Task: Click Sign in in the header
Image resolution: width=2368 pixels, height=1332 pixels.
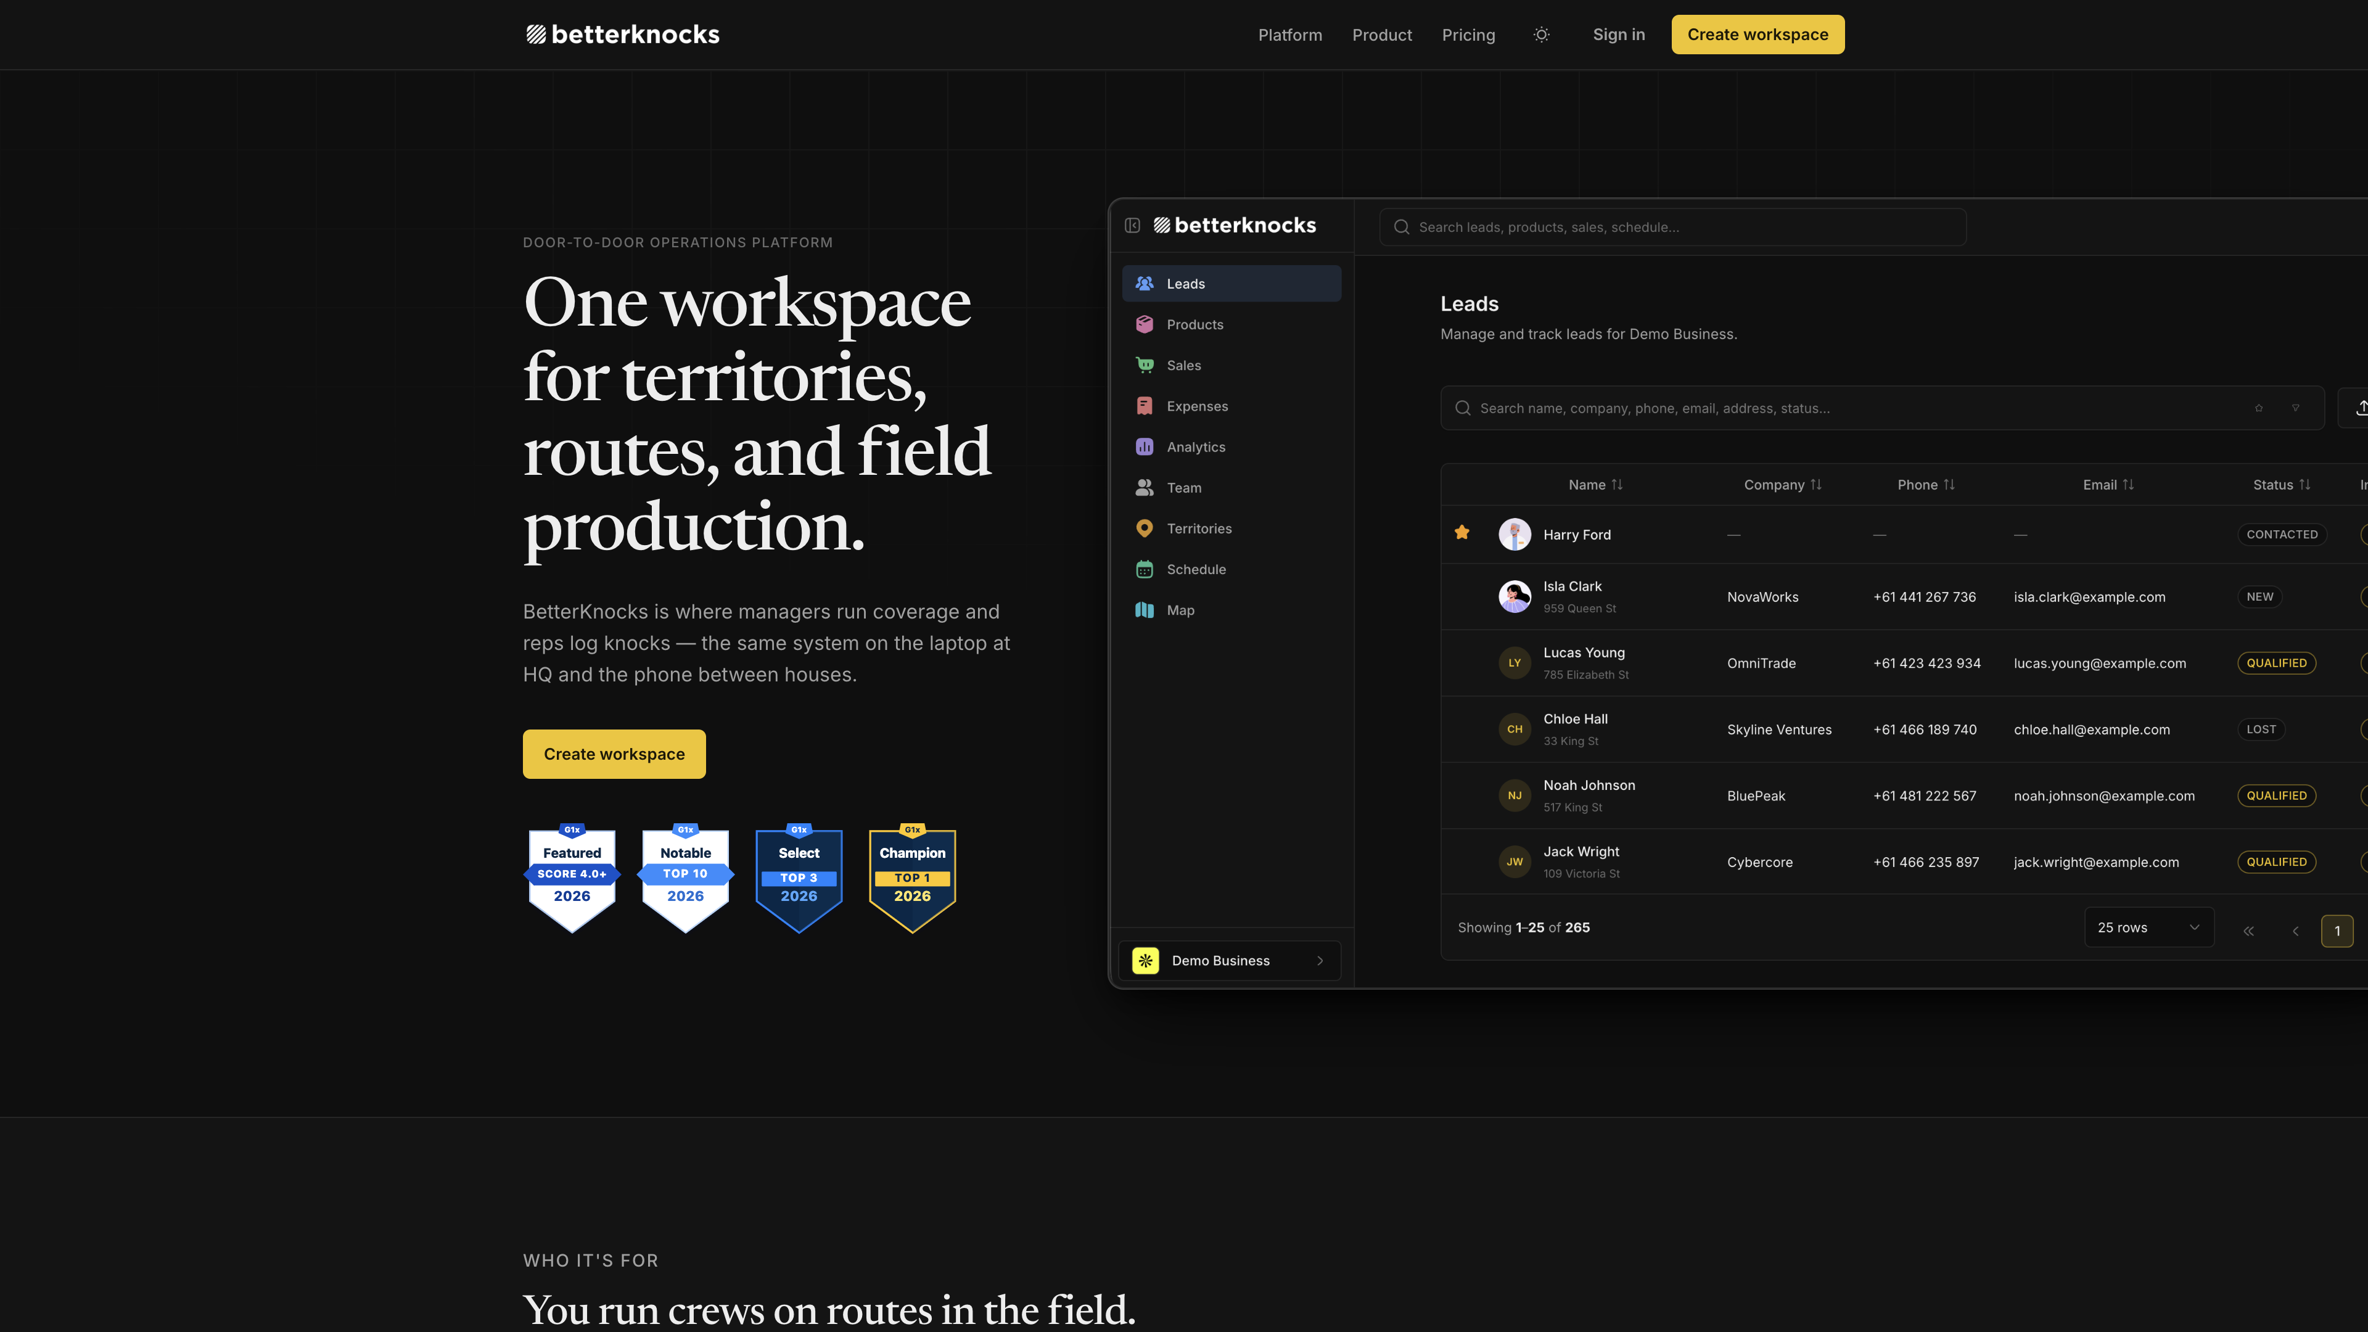Action: (1619, 34)
